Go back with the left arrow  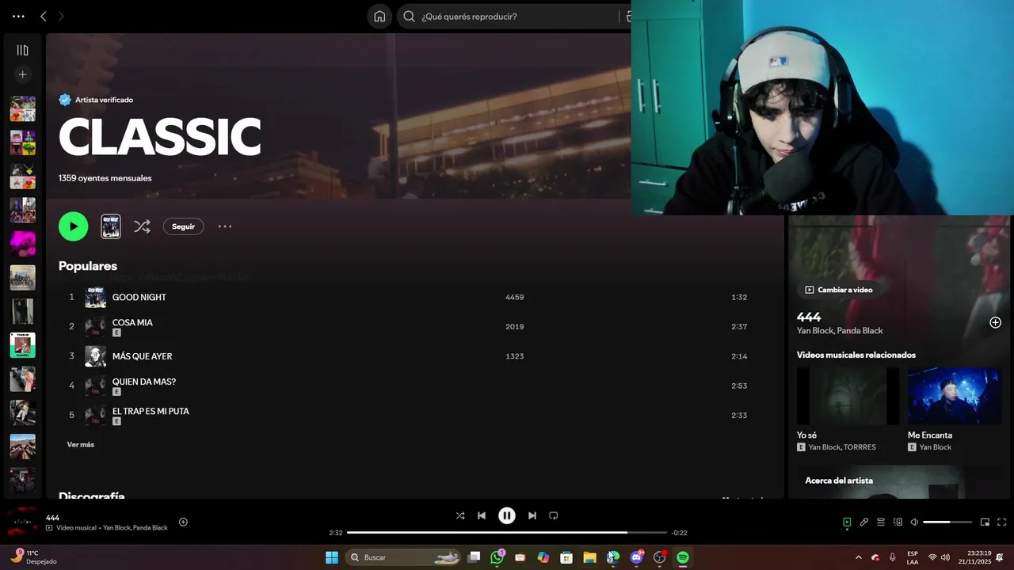tap(44, 16)
